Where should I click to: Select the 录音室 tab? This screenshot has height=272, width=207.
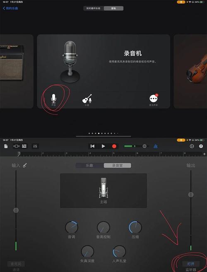(x=118, y=165)
